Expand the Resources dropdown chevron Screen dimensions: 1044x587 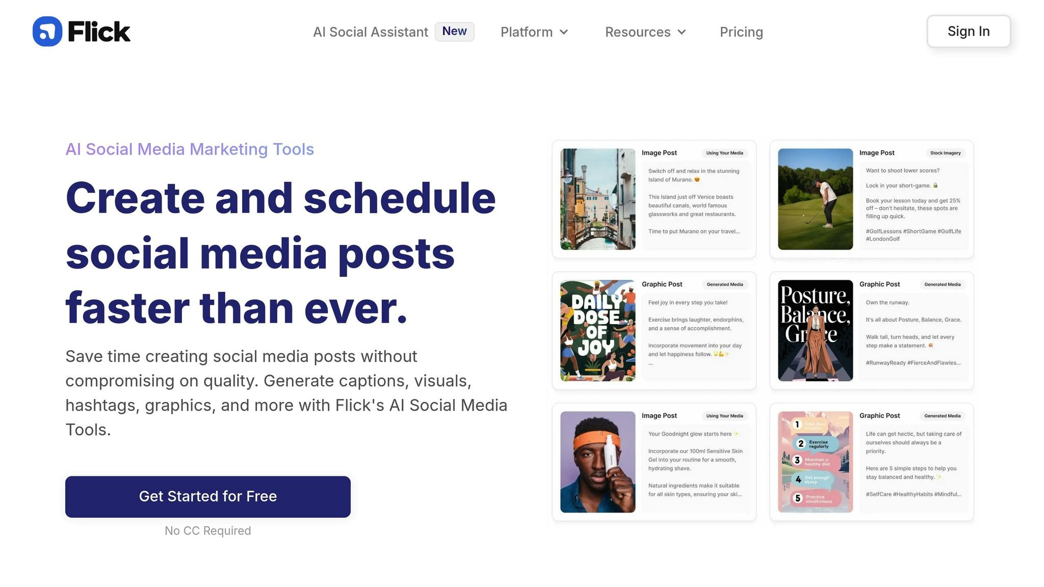point(682,32)
